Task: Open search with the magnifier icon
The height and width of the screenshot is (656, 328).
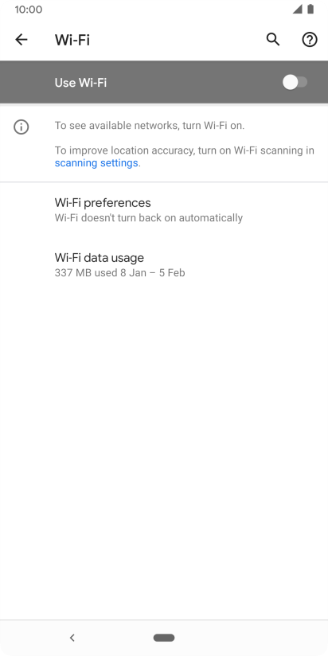Action: (x=273, y=40)
